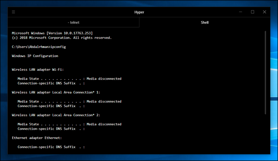Click the Wireless LAN adapter Wi-Fi line
Screen dimensions: 278x161
(x=38, y=69)
